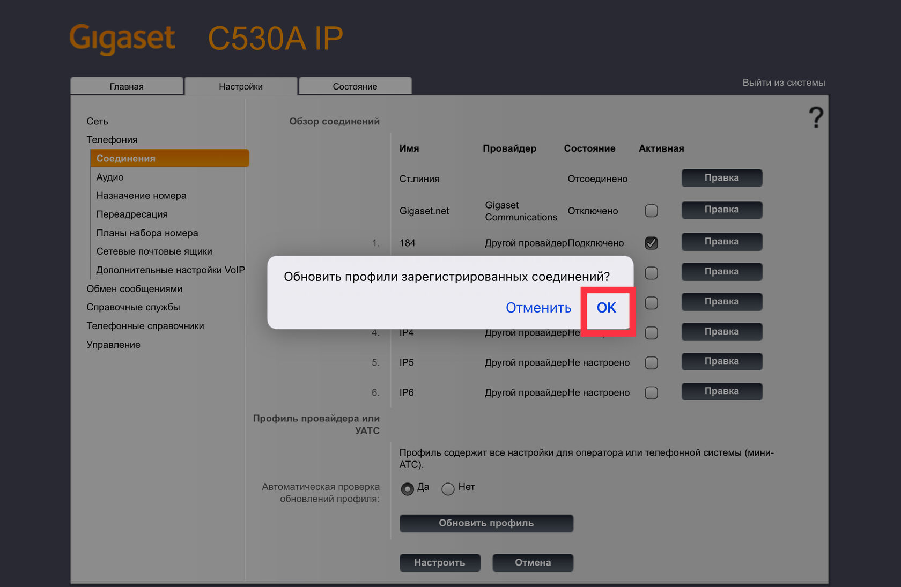The image size is (901, 587).
Task: Toggle Активная checkbox for IP4
Action: pos(652,333)
